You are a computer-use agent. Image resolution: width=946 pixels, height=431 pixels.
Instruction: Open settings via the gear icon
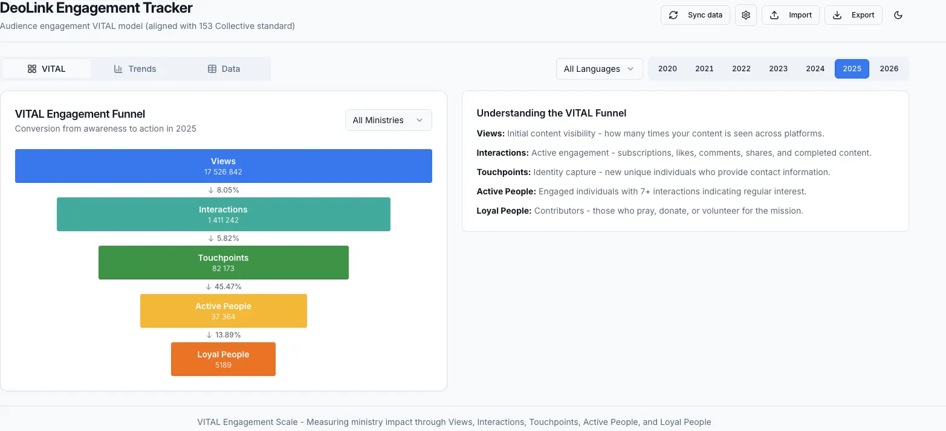(x=746, y=15)
